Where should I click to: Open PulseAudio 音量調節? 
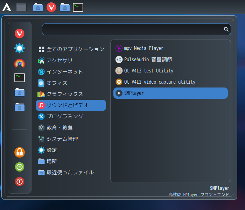pyautogui.click(x=170, y=59)
